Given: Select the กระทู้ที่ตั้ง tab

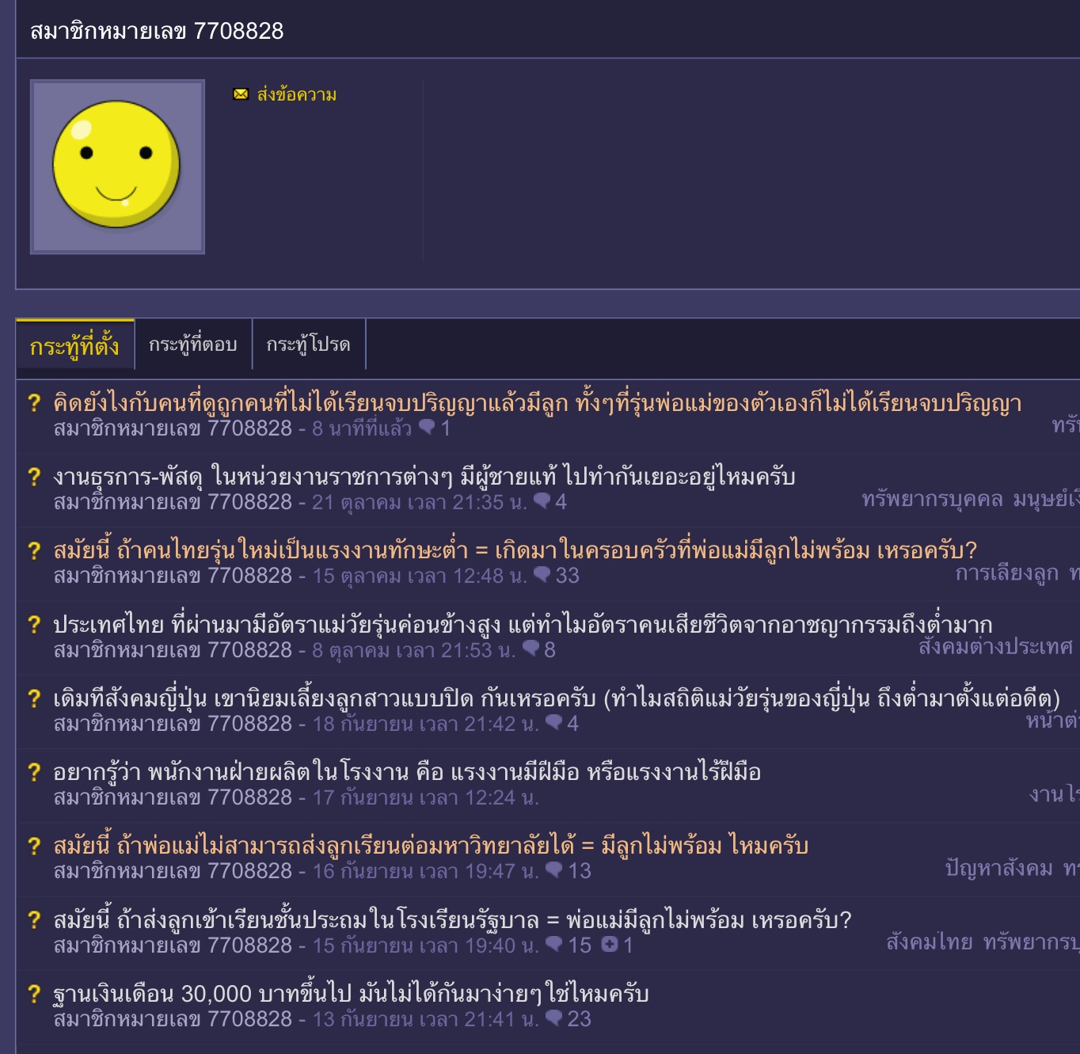Looking at the screenshot, I should tap(75, 345).
